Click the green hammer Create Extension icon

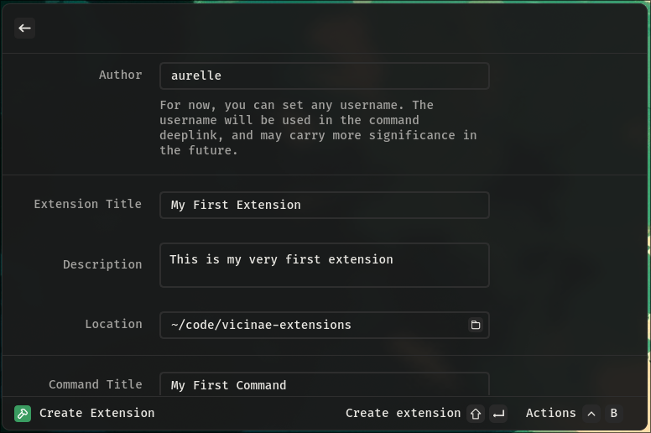point(23,414)
